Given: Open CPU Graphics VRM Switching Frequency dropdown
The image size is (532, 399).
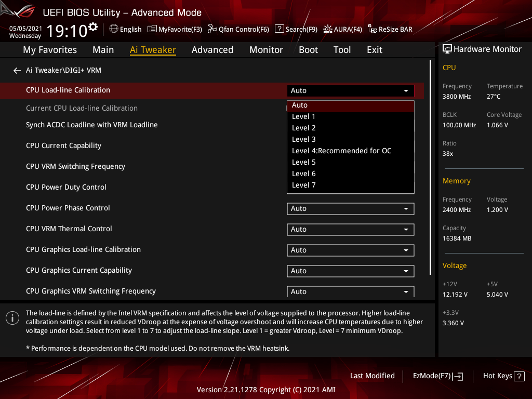Looking at the screenshot, I should pyautogui.click(x=351, y=291).
